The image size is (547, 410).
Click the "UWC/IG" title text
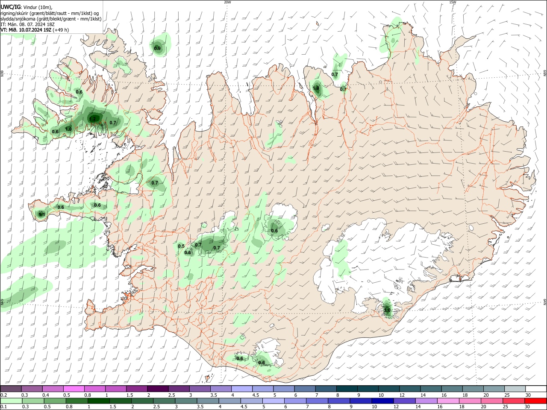pyautogui.click(x=10, y=7)
